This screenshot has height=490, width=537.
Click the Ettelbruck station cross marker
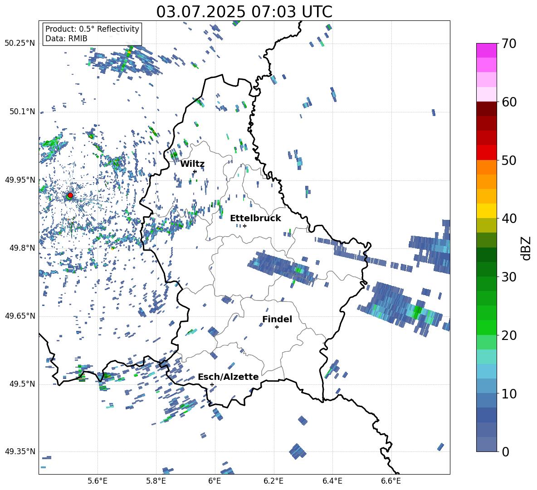244,226
